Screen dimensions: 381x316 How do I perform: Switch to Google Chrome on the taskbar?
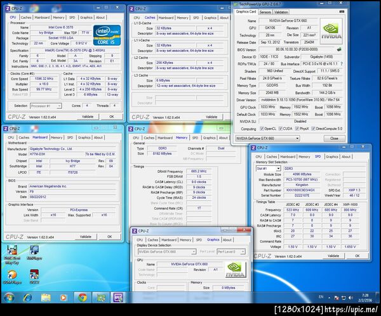pos(82,298)
